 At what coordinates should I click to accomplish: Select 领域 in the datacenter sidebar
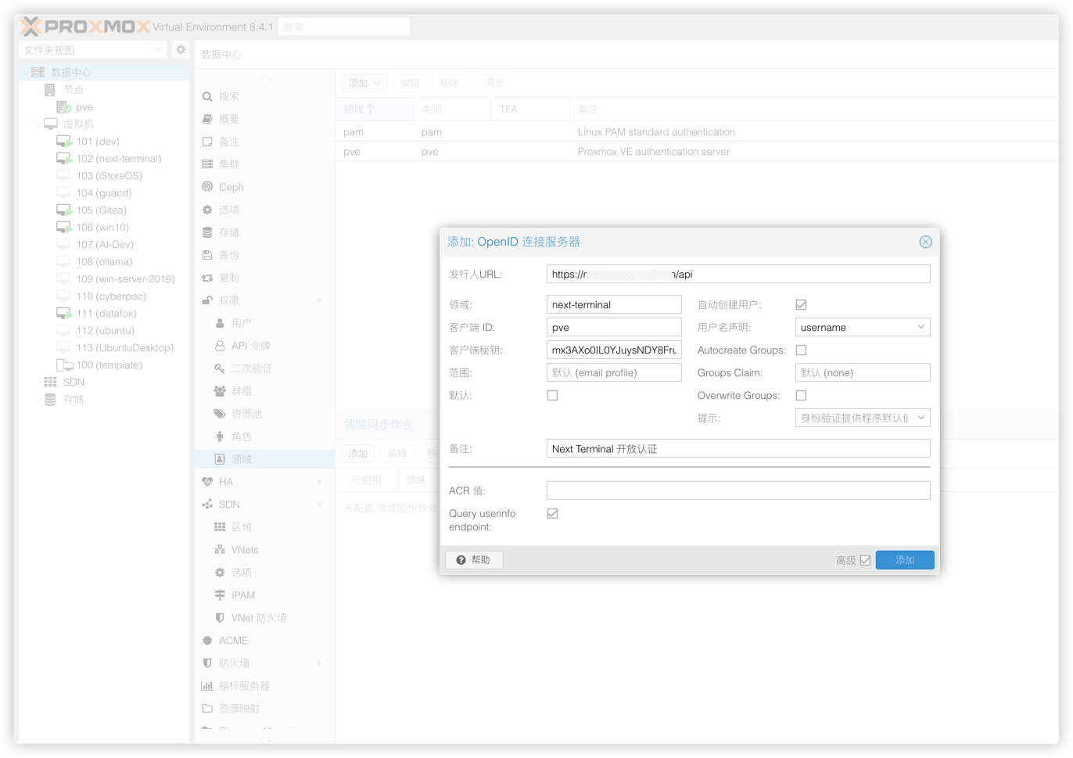click(x=242, y=459)
